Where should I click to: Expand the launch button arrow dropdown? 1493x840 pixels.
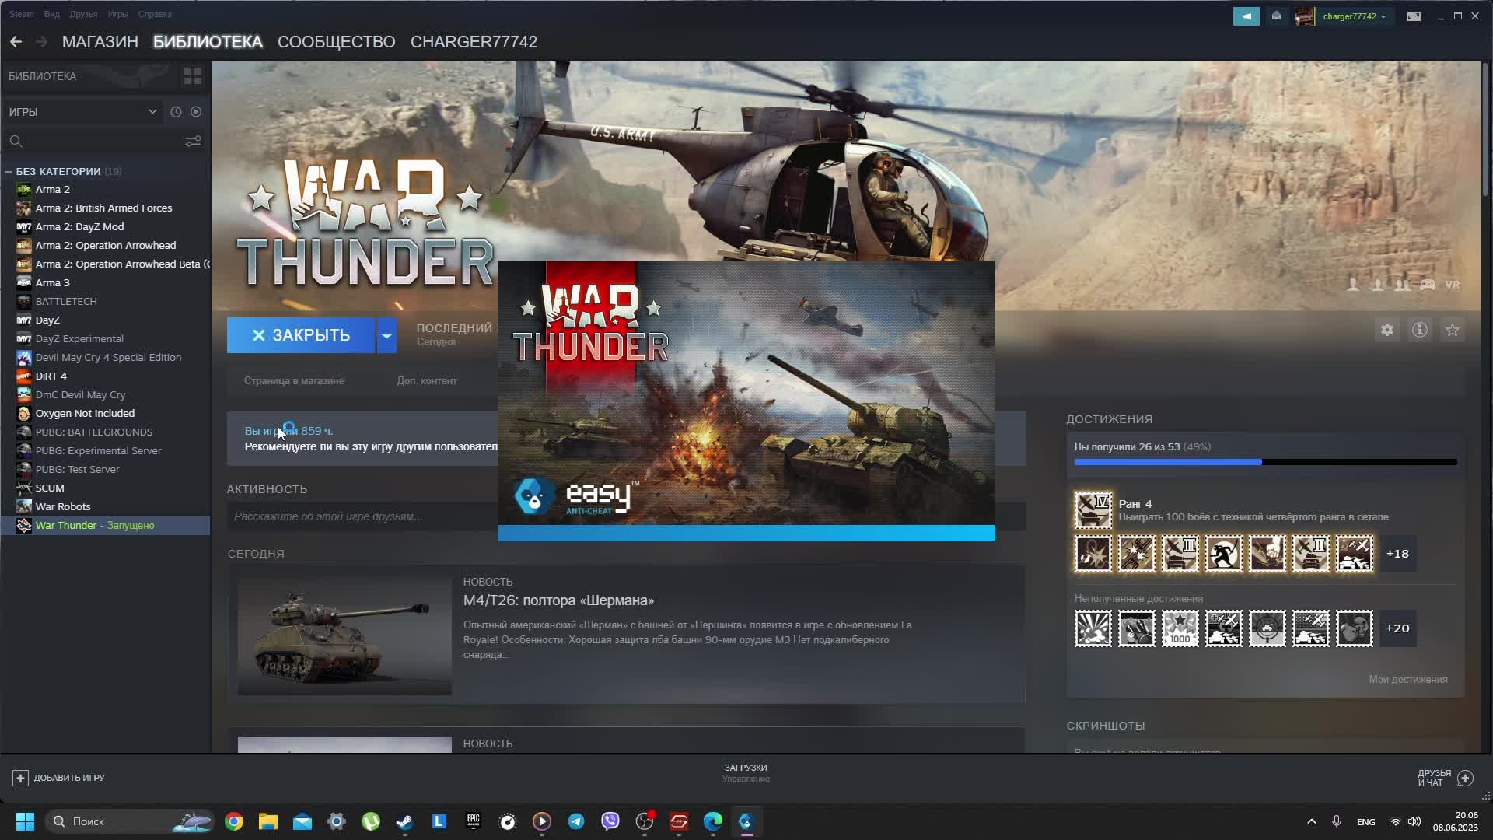click(x=386, y=334)
